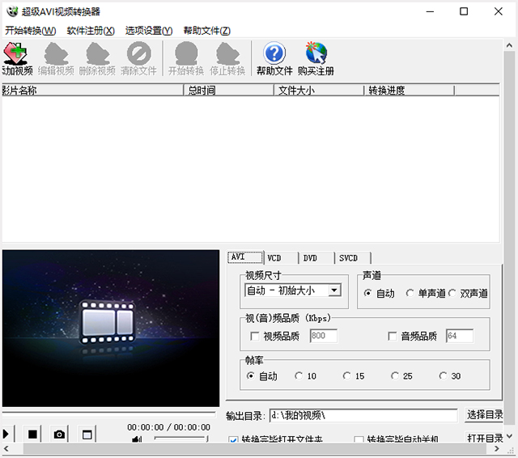
Task: Switch to the SVCD tab
Action: (x=353, y=258)
